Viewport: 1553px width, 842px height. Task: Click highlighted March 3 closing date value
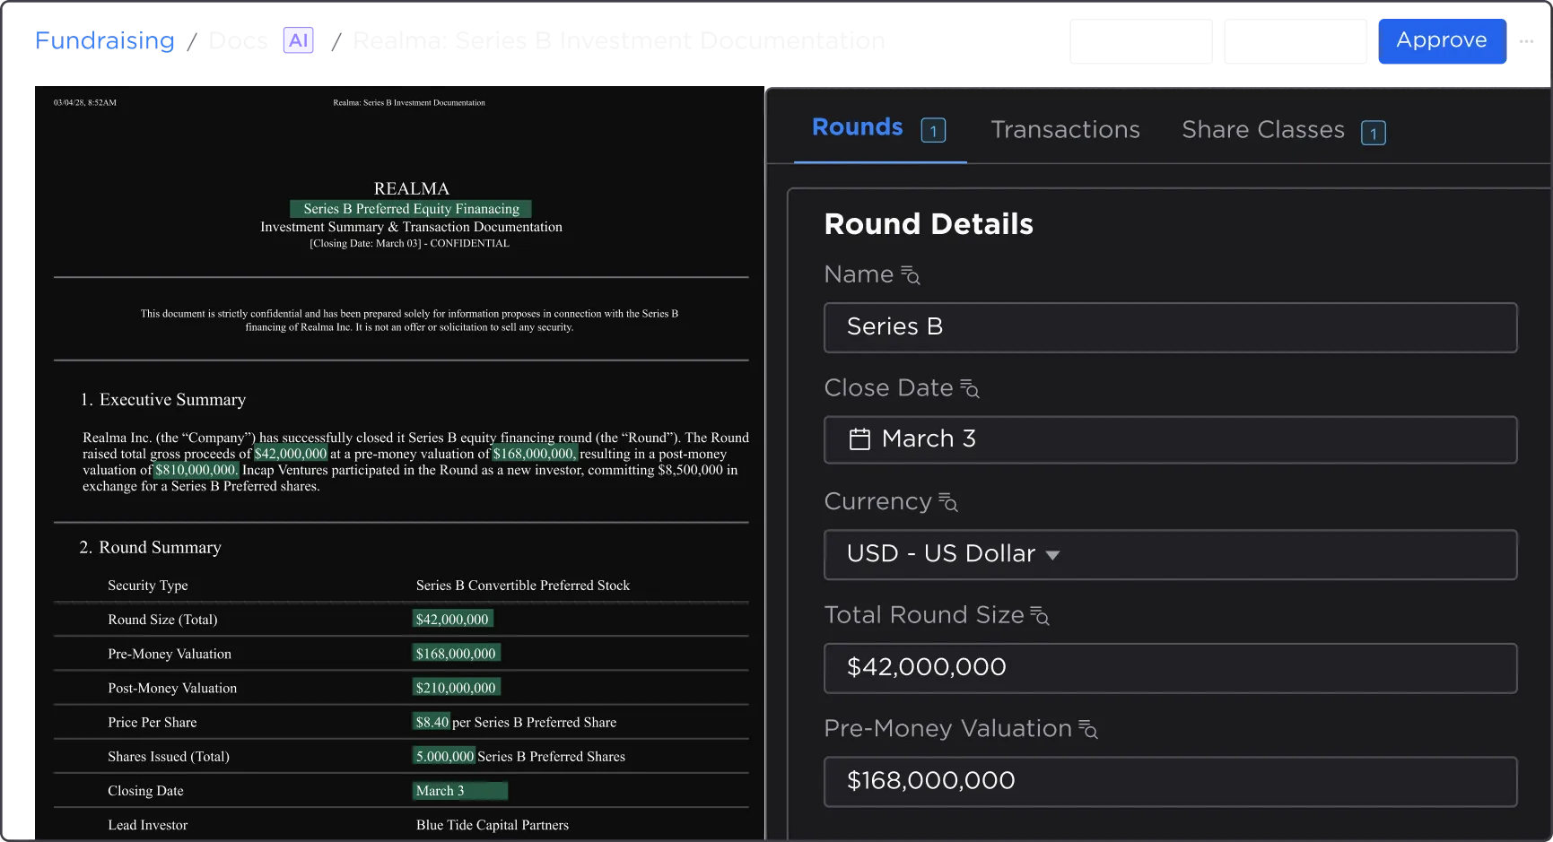pos(460,791)
